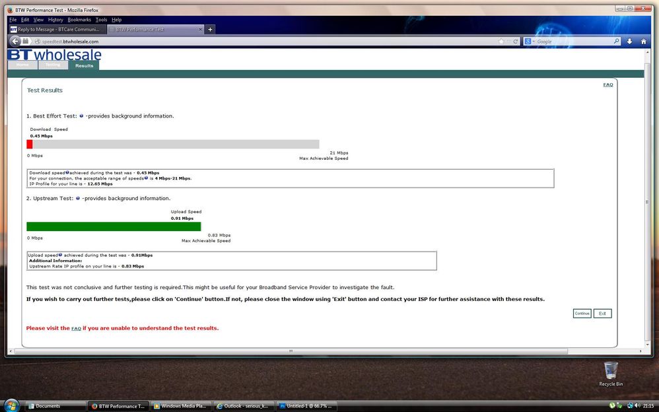Image resolution: width=659 pixels, height=412 pixels.
Task: Open the Bookmarks menu
Action: (x=79, y=20)
